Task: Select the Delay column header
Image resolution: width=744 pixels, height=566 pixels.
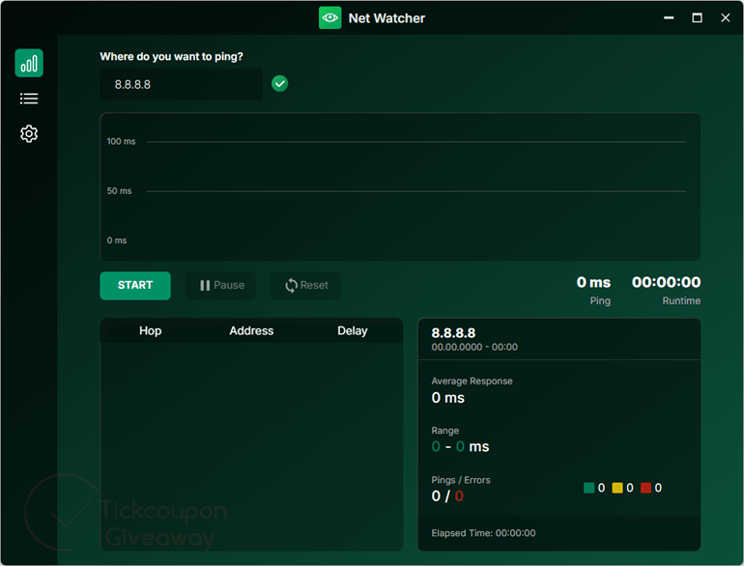Action: coord(353,330)
